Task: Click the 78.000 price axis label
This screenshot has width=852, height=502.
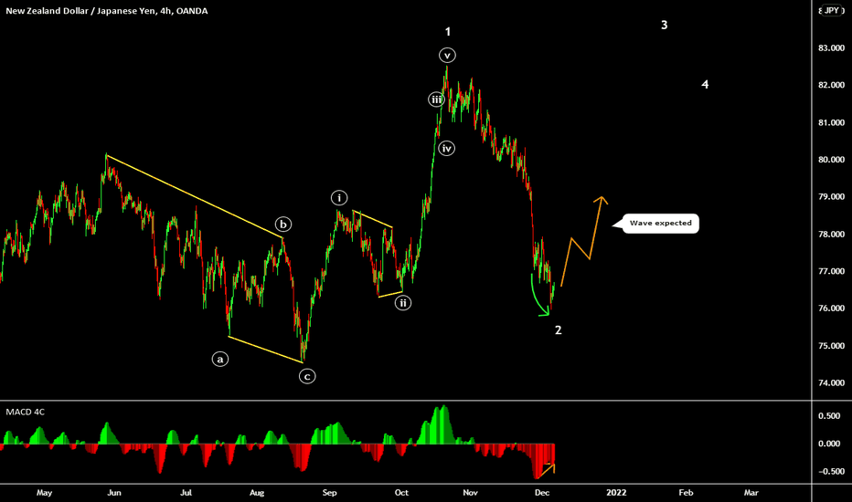Action: (x=831, y=235)
